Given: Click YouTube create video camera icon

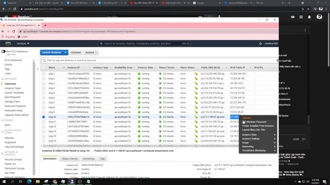Looking at the screenshot, I should tap(293, 17).
